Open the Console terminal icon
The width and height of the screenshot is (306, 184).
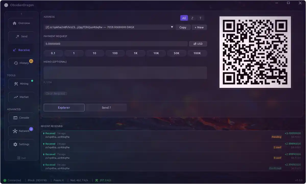pyautogui.click(x=15, y=118)
